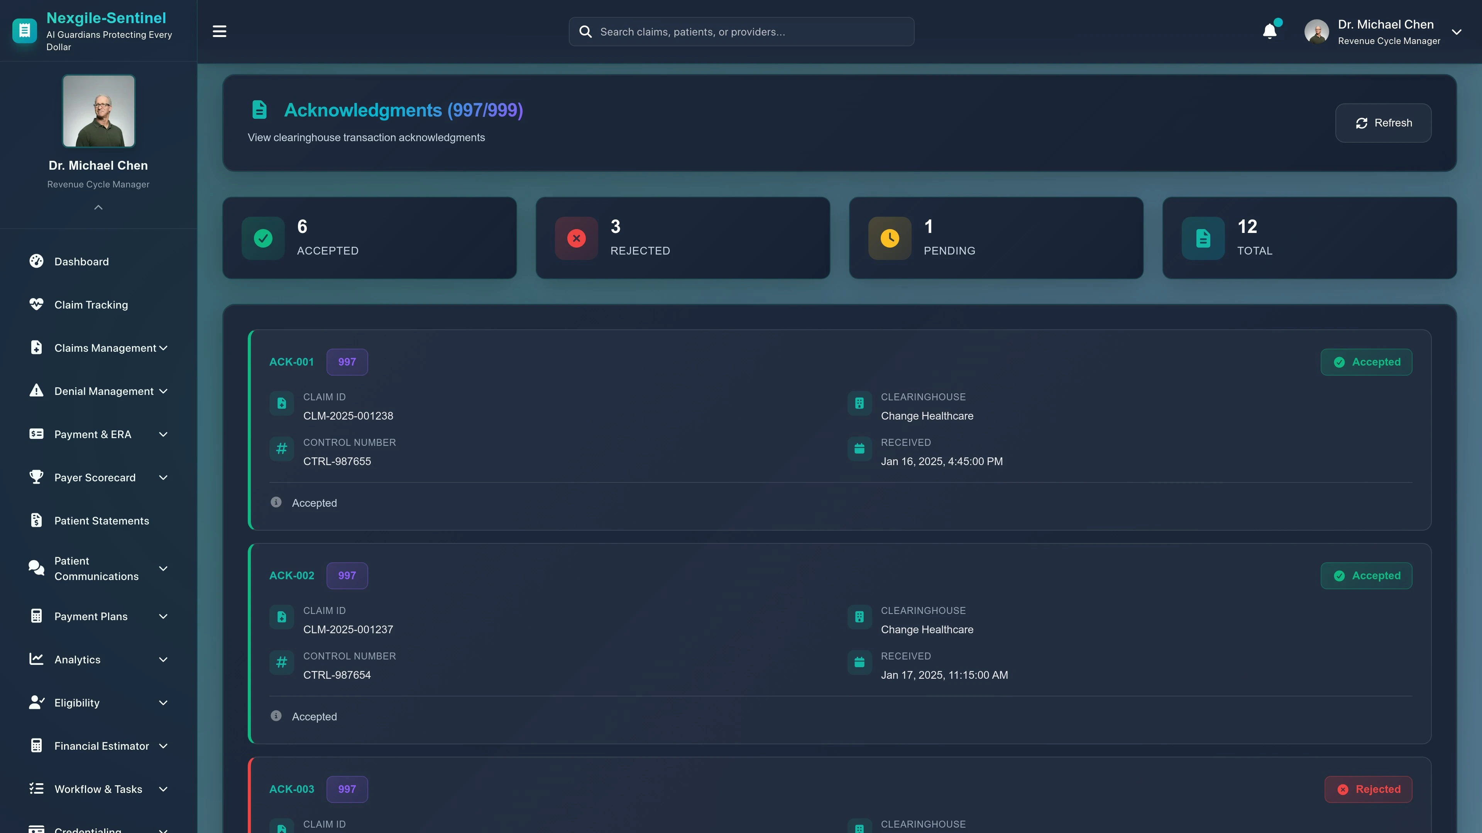Open the user account dropdown arrow
The image size is (1482, 833).
coord(1456,32)
